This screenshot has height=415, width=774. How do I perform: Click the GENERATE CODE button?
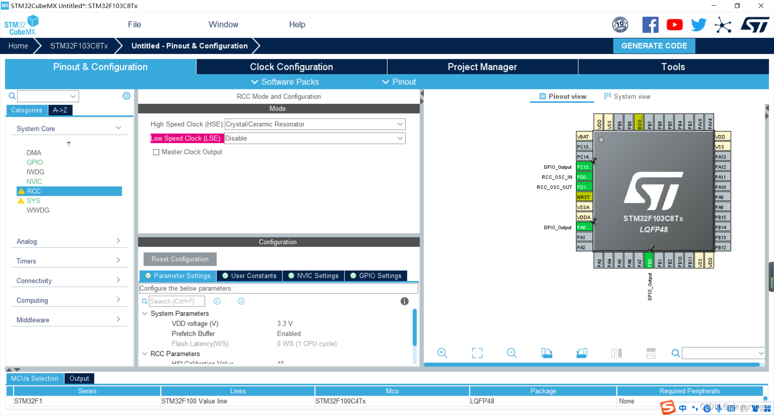click(654, 46)
